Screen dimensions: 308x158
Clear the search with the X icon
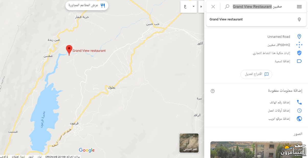click(x=213, y=7)
